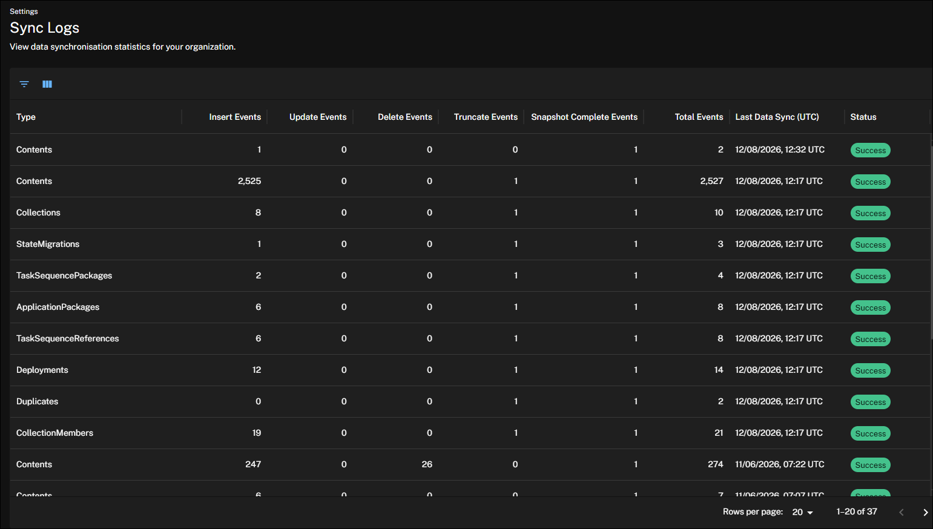Open the filter options icon
Screen dimensions: 933x529
24,84
